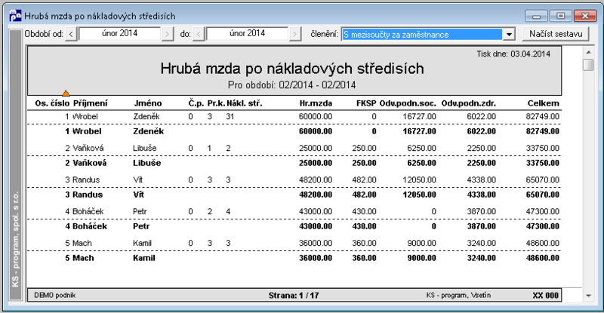Click non-bold FKSP value 360.00
The height and width of the screenshot is (313, 604).
click(x=364, y=243)
